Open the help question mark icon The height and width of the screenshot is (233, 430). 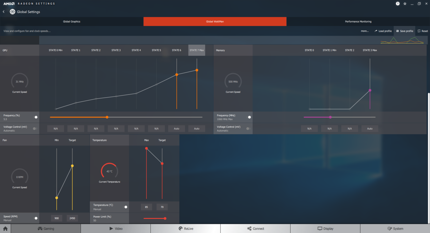pyautogui.click(x=398, y=3)
